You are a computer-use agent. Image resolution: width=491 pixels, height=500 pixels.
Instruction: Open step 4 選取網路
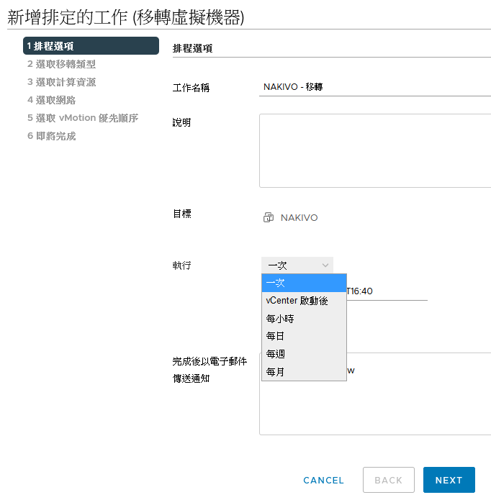click(51, 100)
